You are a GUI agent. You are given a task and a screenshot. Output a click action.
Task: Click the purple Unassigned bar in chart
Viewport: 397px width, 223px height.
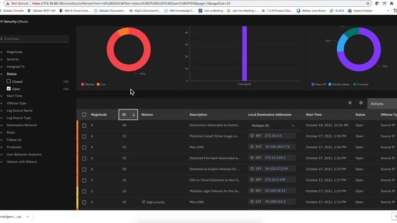[x=244, y=53]
